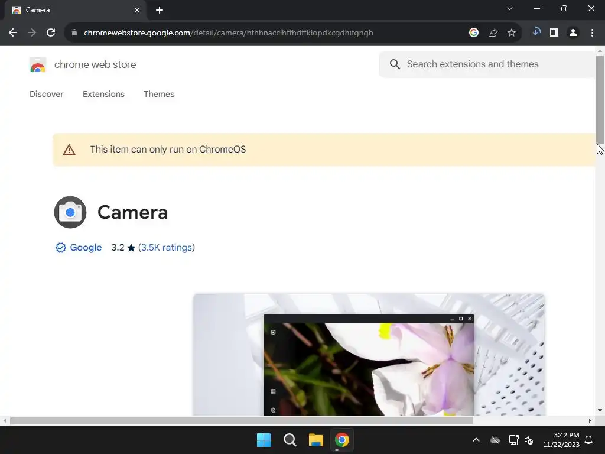Open the Windows Start menu
Viewport: 605px width, 454px height.
click(264, 440)
